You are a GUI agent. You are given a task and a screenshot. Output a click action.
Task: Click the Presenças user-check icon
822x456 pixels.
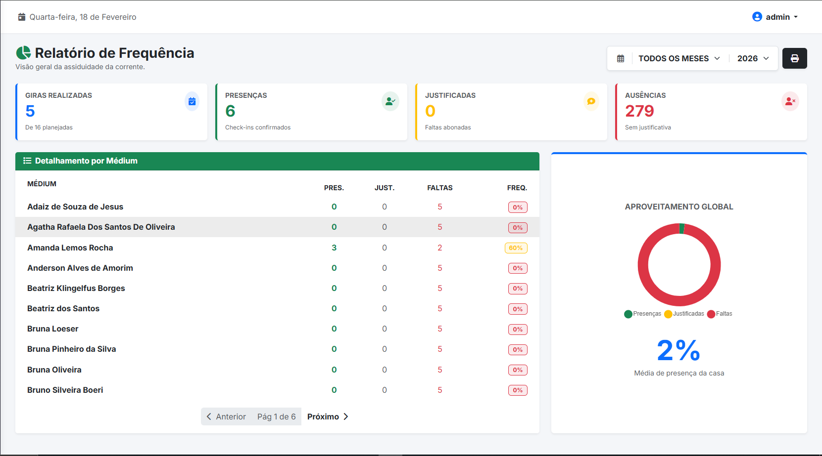[390, 101]
